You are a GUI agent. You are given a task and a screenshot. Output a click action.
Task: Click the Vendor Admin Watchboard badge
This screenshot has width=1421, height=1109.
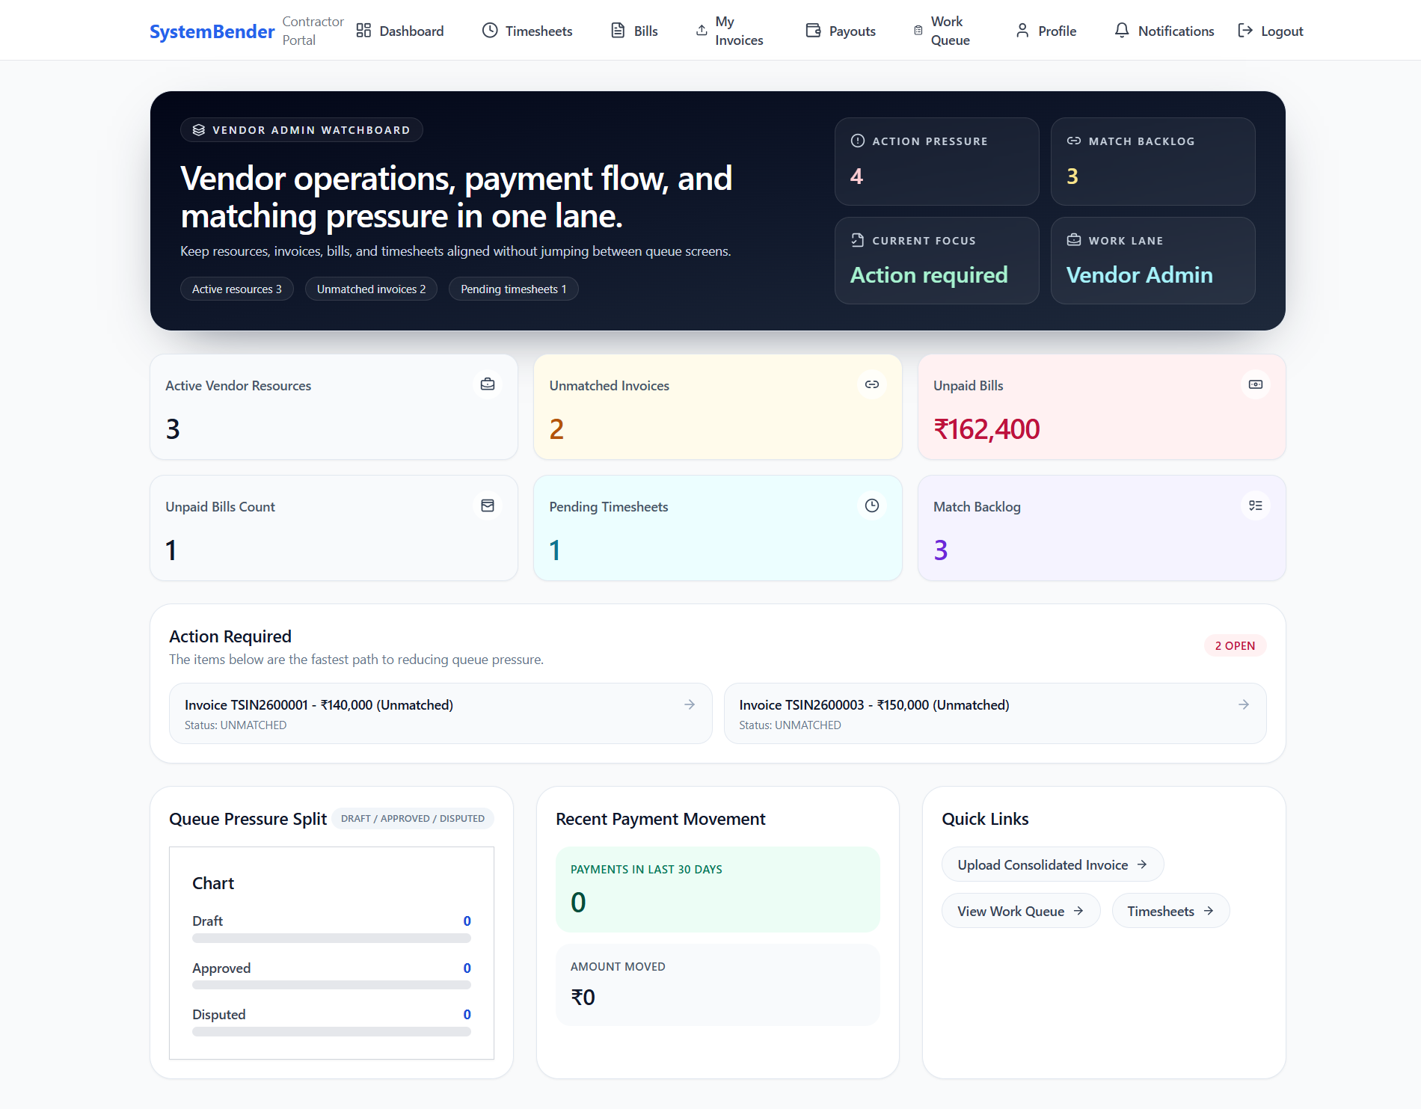[301, 130]
